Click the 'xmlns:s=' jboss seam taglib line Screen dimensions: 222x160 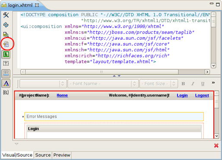pyautogui.click(x=129, y=32)
